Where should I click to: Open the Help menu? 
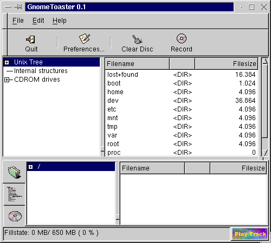(x=60, y=21)
